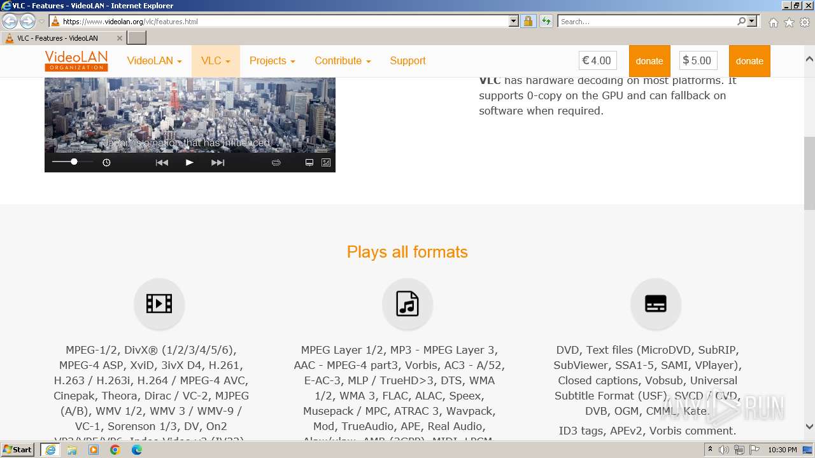Click the subtitle display icon in player

pos(309,163)
